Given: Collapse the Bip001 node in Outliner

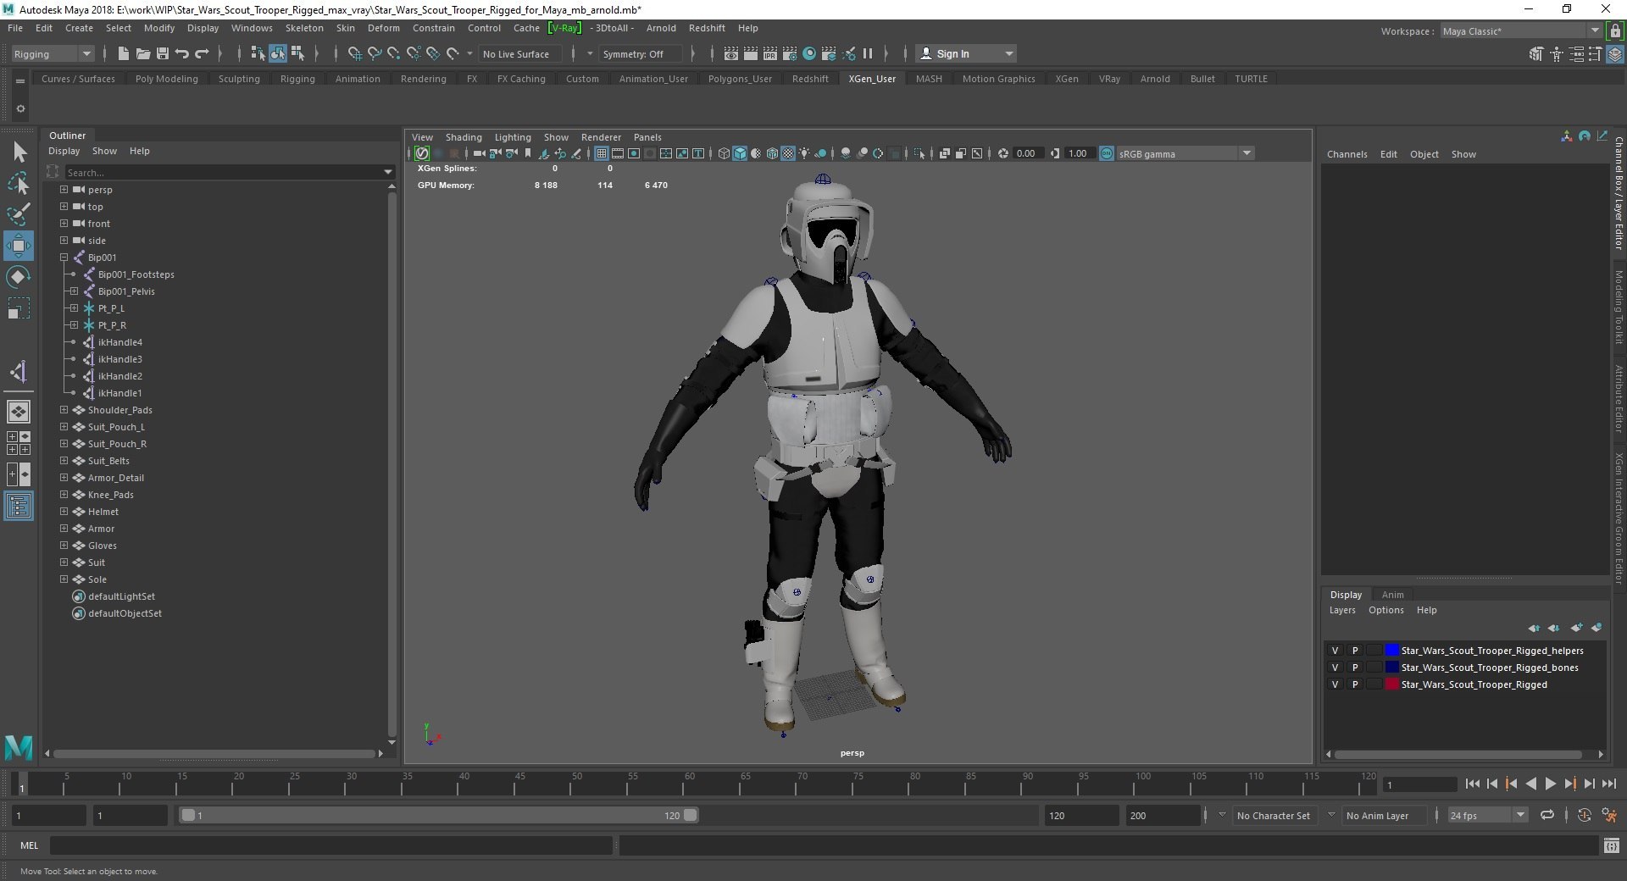Looking at the screenshot, I should [x=64, y=258].
